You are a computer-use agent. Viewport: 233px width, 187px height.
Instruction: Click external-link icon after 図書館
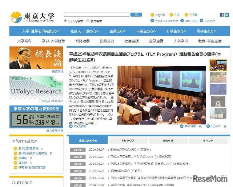[x=31, y=158]
